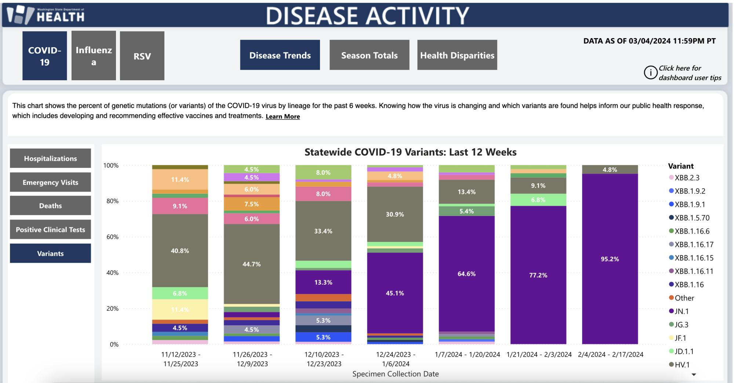Click the XBB.2.3 pink legend dot
The width and height of the screenshot is (734, 383).
(671, 178)
